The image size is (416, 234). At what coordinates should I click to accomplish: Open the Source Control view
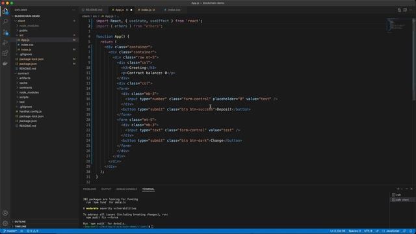click(5, 32)
